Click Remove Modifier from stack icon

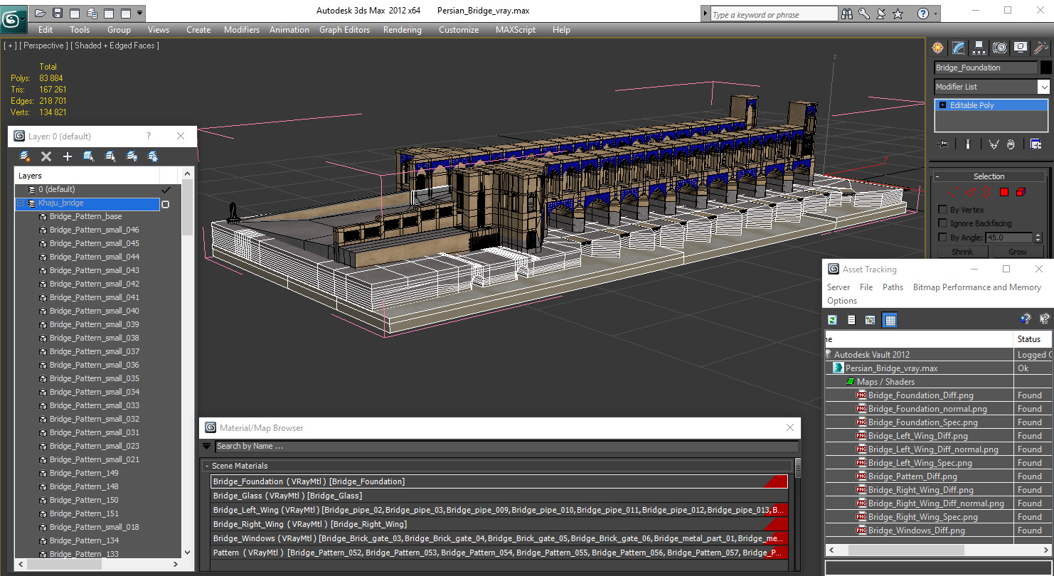[1011, 144]
